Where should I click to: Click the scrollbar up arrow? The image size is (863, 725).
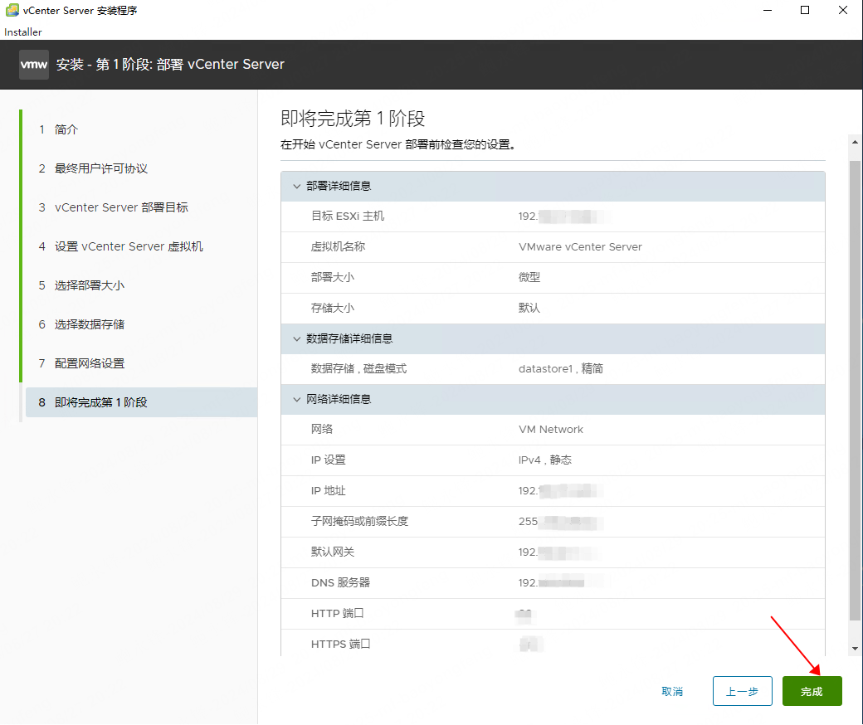(855, 142)
